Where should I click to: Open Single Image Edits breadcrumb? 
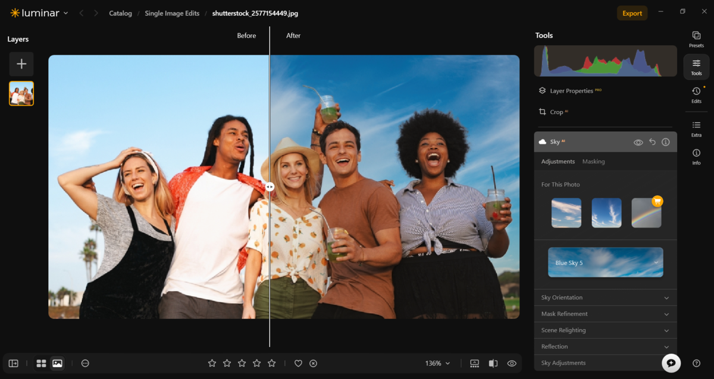click(172, 13)
